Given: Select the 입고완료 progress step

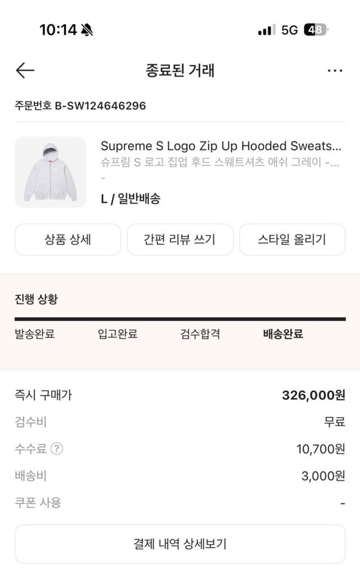Looking at the screenshot, I should pos(117,333).
